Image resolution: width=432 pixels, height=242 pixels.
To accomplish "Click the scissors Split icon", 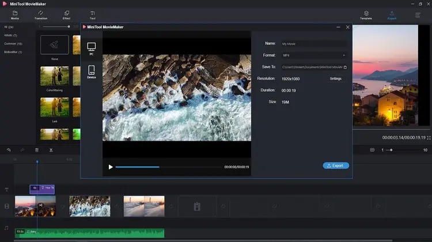I will (x=51, y=150).
